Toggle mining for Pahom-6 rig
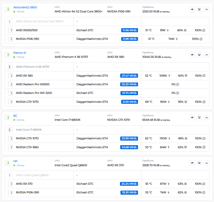This screenshot has width=214, height=202. coord(7,55)
